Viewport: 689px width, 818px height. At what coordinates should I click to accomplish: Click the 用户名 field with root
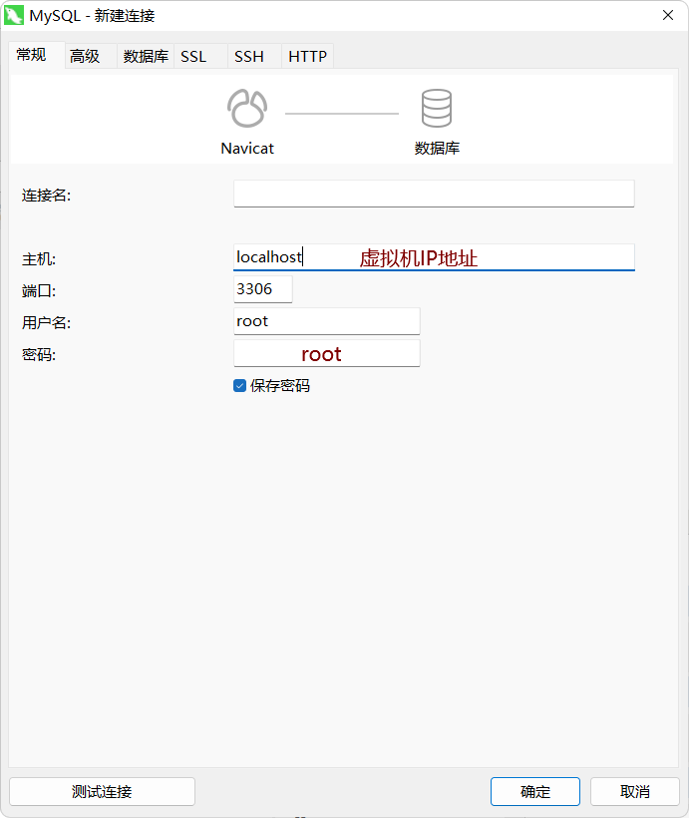point(326,321)
